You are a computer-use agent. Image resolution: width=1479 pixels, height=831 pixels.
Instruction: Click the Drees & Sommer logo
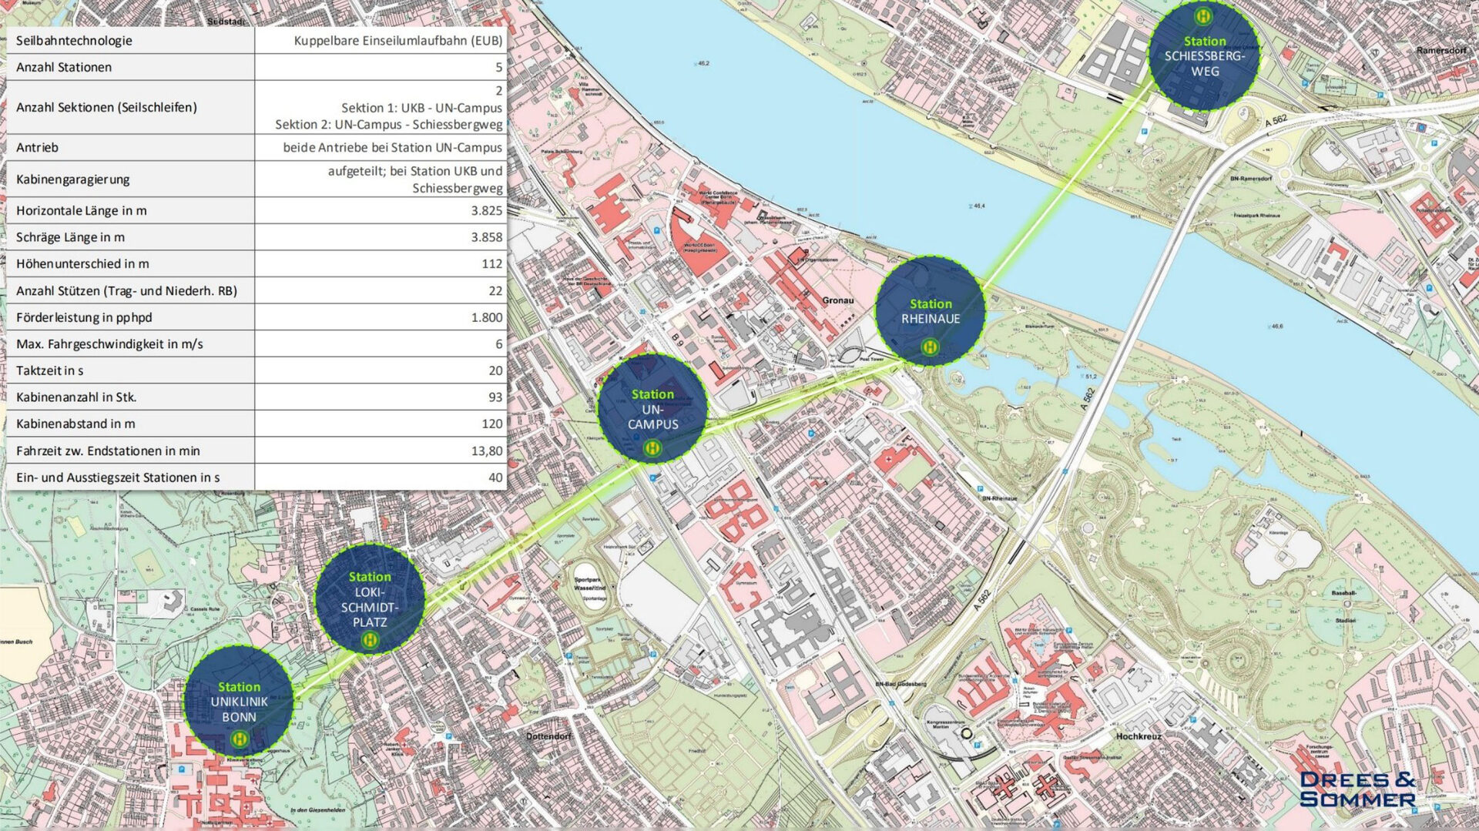tap(1357, 789)
